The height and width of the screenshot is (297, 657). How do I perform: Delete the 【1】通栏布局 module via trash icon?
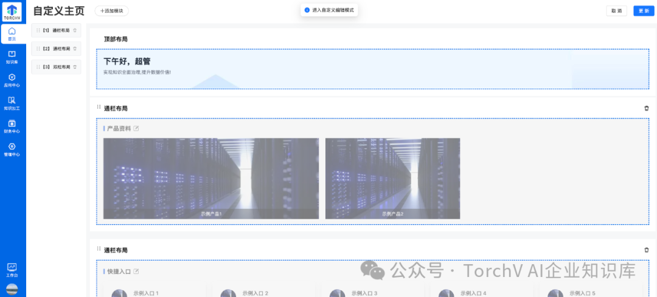tap(75, 30)
